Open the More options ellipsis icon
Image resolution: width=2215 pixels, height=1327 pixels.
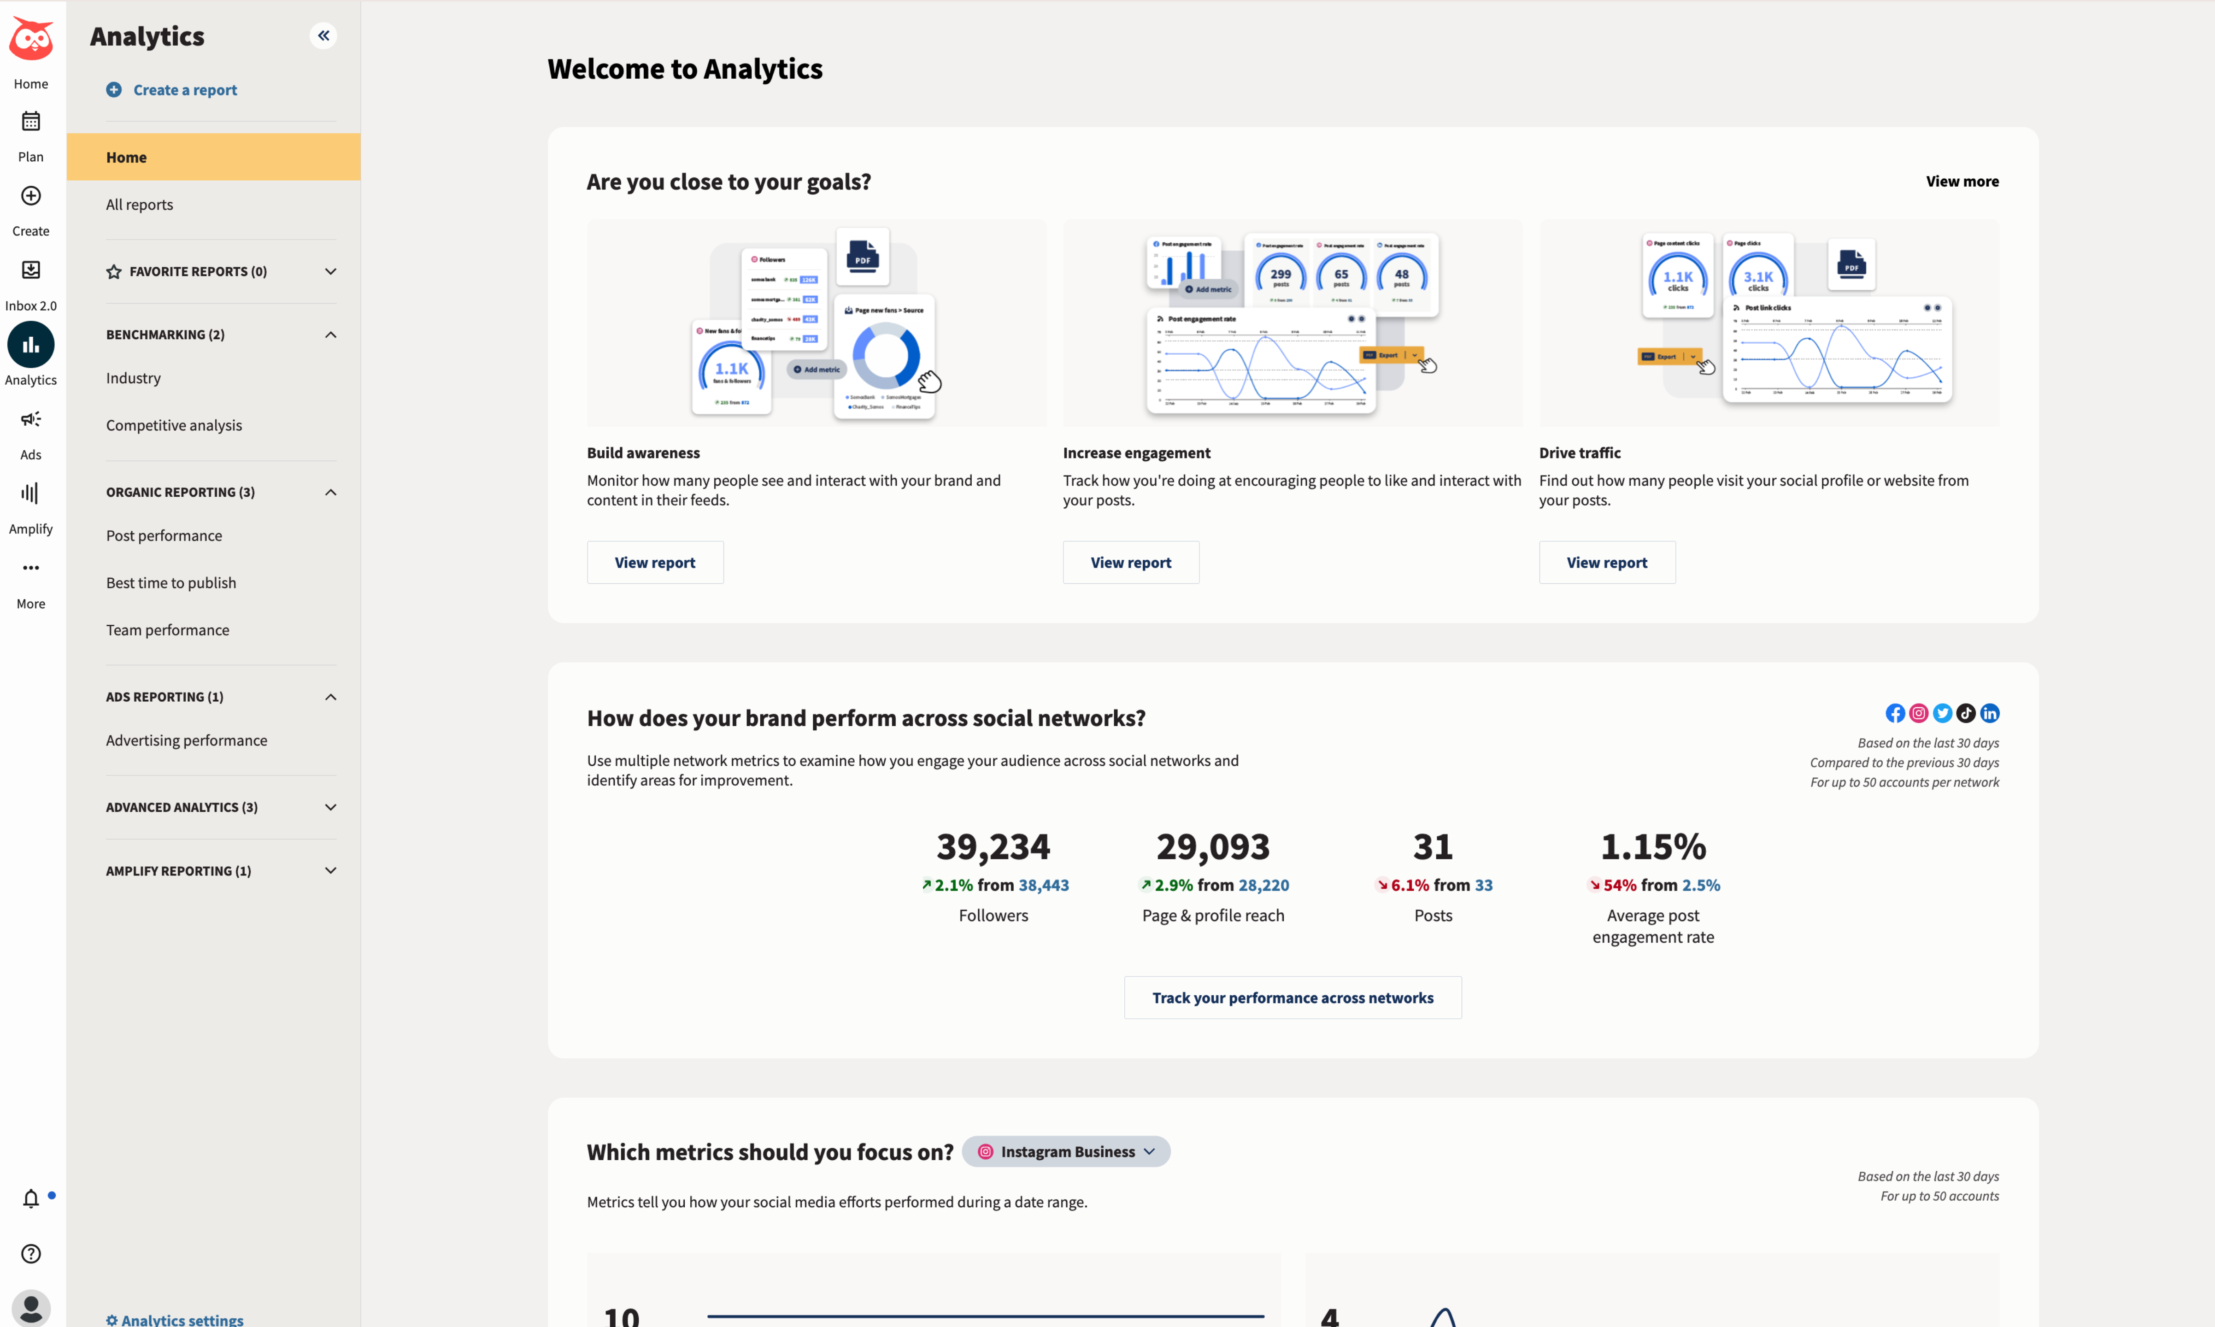coord(30,567)
